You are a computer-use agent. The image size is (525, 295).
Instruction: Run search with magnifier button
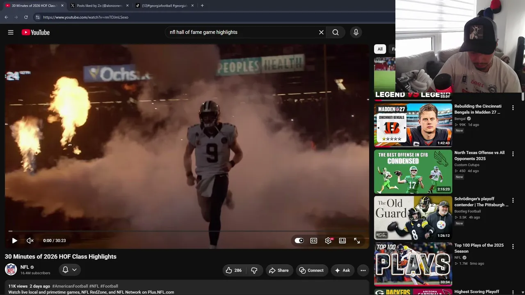point(336,32)
